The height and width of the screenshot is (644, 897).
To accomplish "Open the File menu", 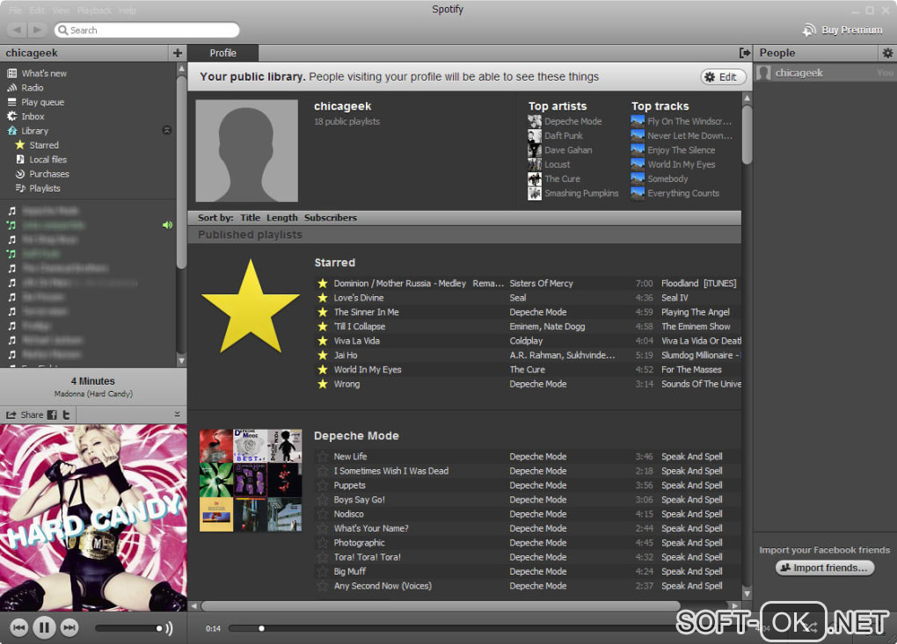I will (15, 11).
